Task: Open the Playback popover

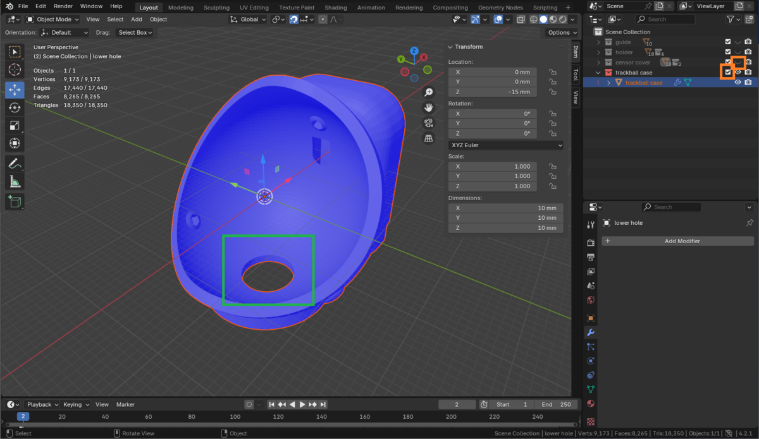Action: click(x=42, y=404)
